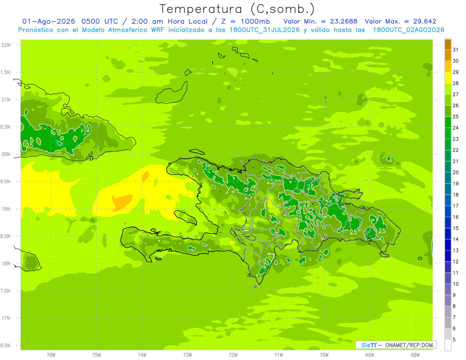Screen dimensions: 466x360
Task: Click the legend value '14'
Action: coord(456,239)
